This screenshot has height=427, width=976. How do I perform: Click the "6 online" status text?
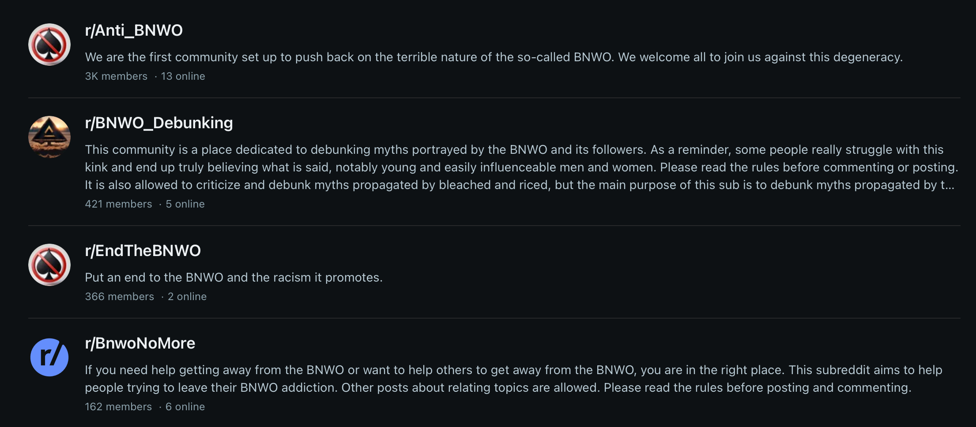click(x=185, y=407)
